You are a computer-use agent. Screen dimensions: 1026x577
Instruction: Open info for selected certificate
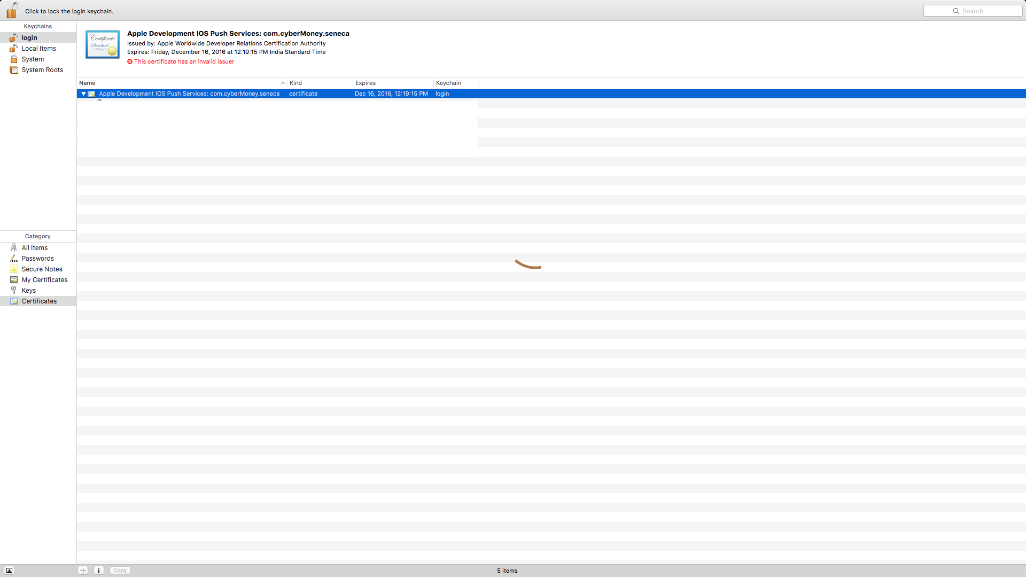[x=99, y=571]
